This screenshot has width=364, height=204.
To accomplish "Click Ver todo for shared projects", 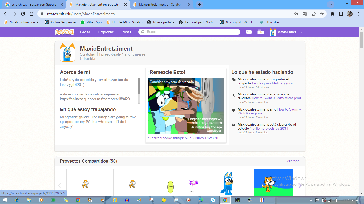I will tap(293, 161).
